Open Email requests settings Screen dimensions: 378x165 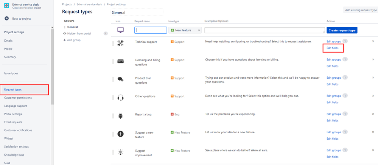pyautogui.click(x=13, y=122)
